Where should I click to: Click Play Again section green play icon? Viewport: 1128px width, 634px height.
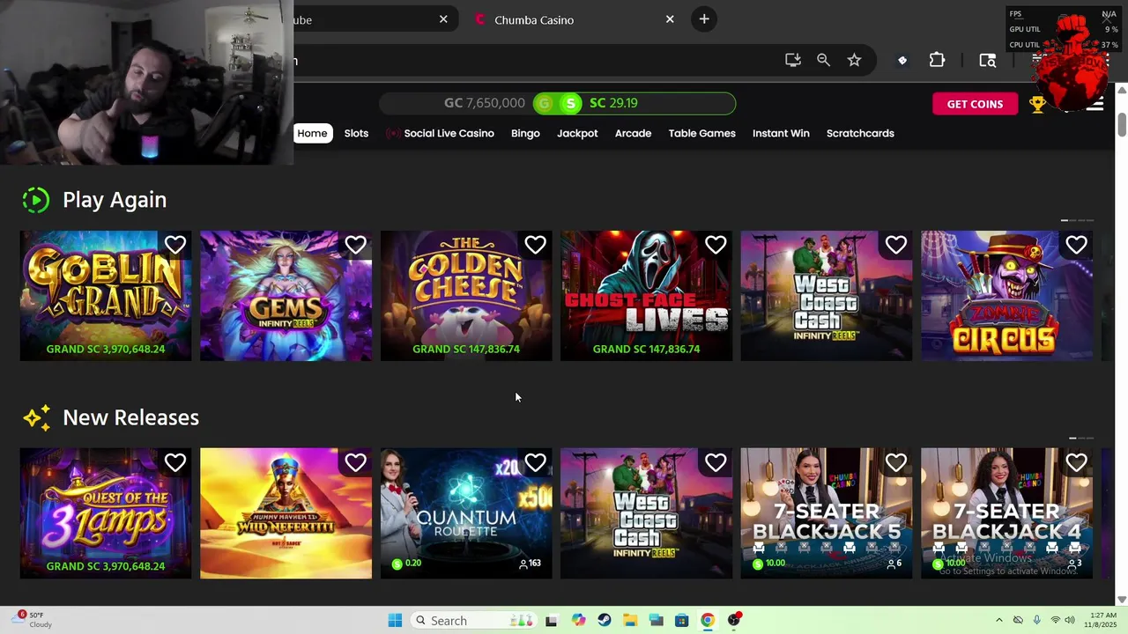pyautogui.click(x=35, y=200)
